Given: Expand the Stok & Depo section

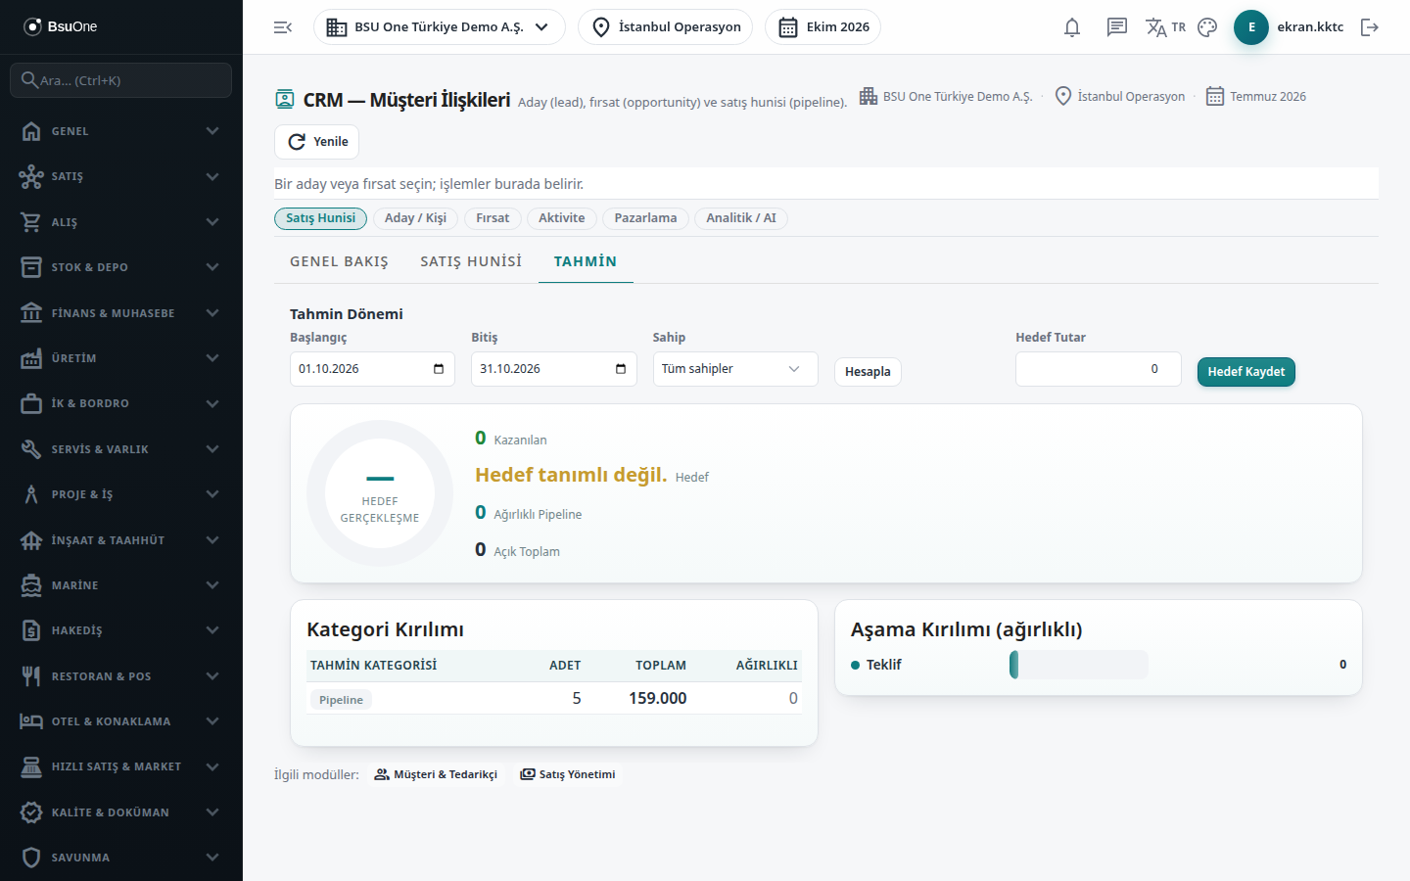Looking at the screenshot, I should point(121,267).
